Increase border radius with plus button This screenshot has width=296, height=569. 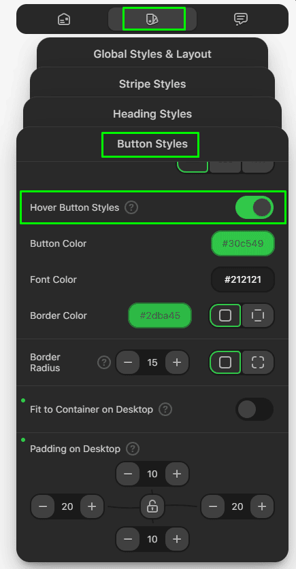[177, 362]
